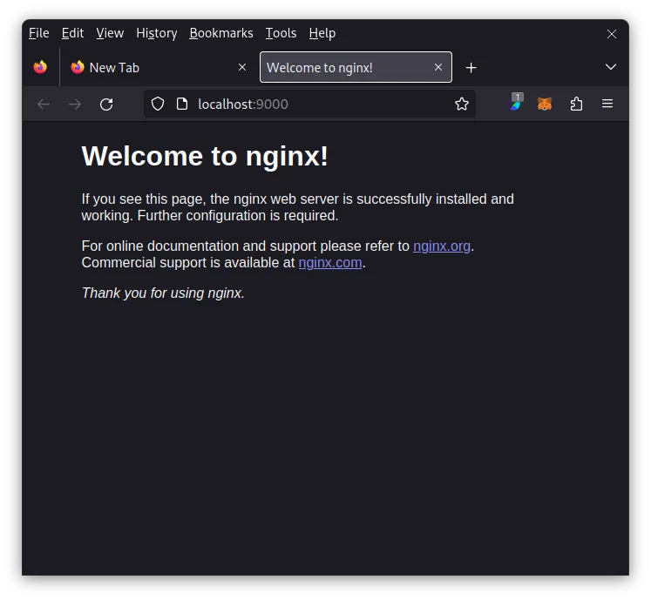Go back one page
This screenshot has height=600, width=651.
click(44, 104)
